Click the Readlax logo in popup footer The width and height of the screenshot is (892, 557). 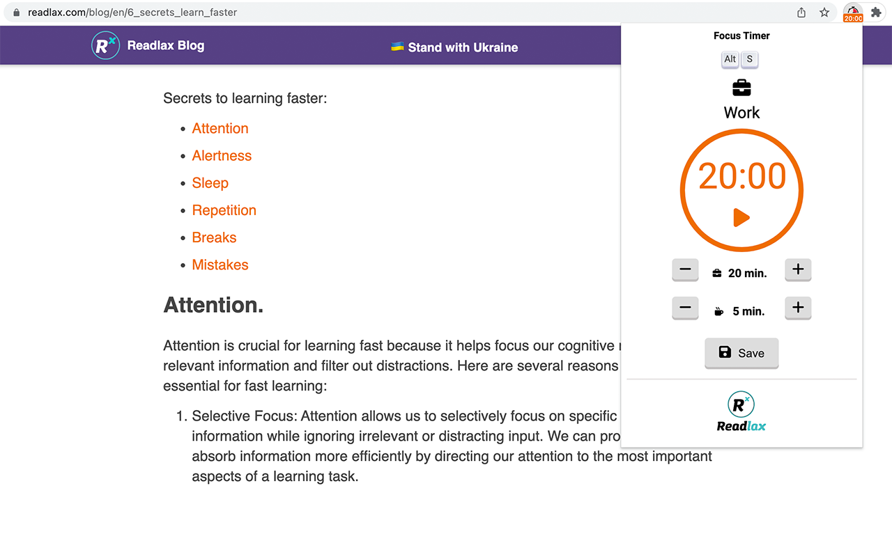pos(741,411)
